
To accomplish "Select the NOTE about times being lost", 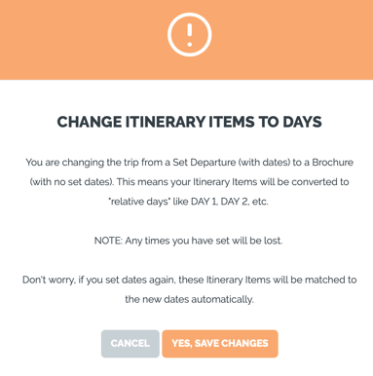I will tap(188, 241).
